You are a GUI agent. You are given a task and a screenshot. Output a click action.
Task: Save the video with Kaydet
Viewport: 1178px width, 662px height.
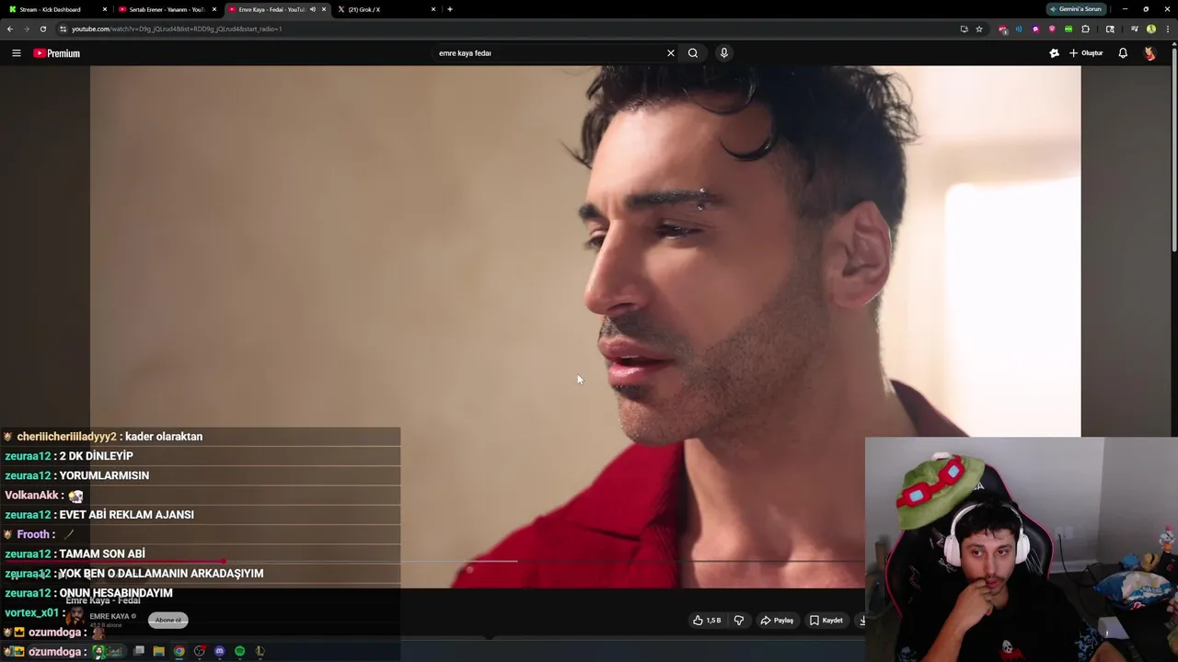pos(826,621)
